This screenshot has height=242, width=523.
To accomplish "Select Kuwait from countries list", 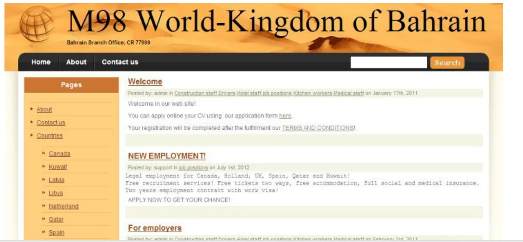I will click(58, 167).
